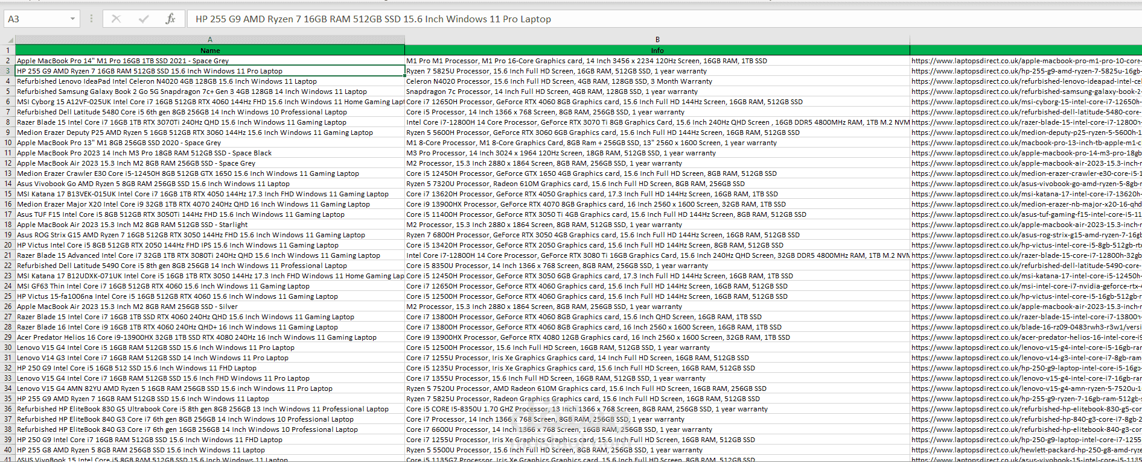Select the Ryzen 7 6800H Processor info cell
Screen dimensions: 1142x462
coord(657,235)
